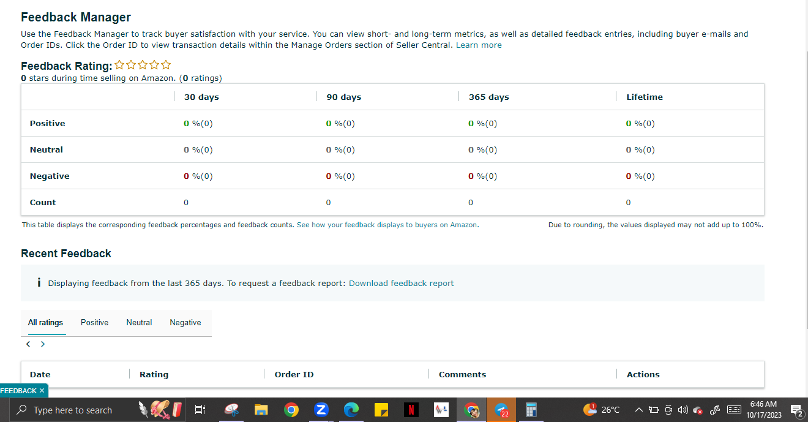Viewport: 808px width, 422px height.
Task: Go to next feedback page arrow
Action: coord(43,344)
